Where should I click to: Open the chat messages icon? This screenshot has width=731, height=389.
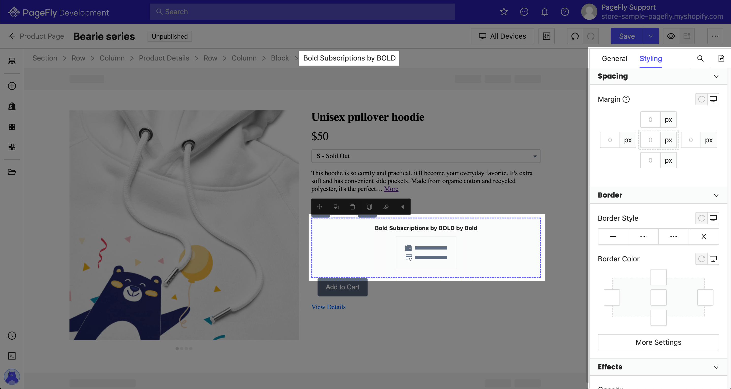click(524, 12)
